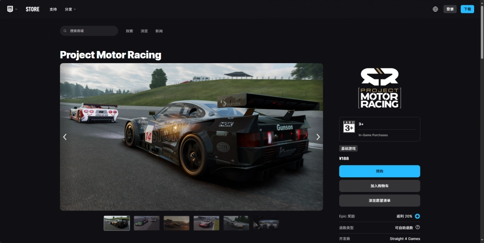The height and width of the screenshot is (243, 484).
Task: Click the blue 预购 button
Action: (380, 171)
